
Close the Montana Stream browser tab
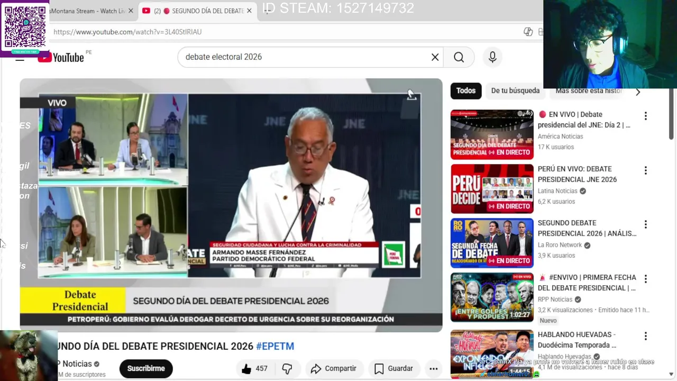[x=131, y=11]
